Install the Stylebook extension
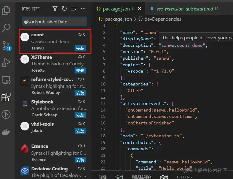The width and height of the screenshot is (233, 179). [x=80, y=115]
